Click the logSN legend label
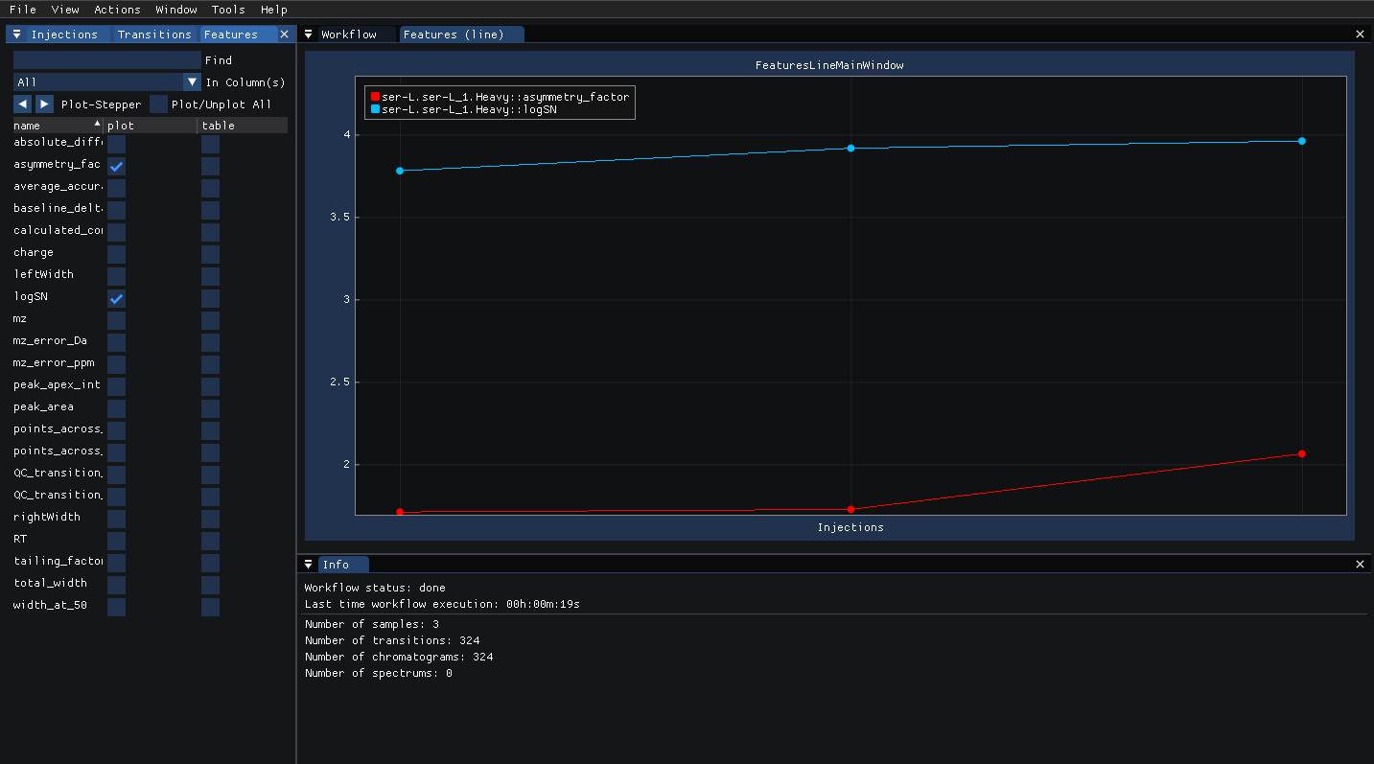Image resolution: width=1374 pixels, height=764 pixels. [469, 109]
